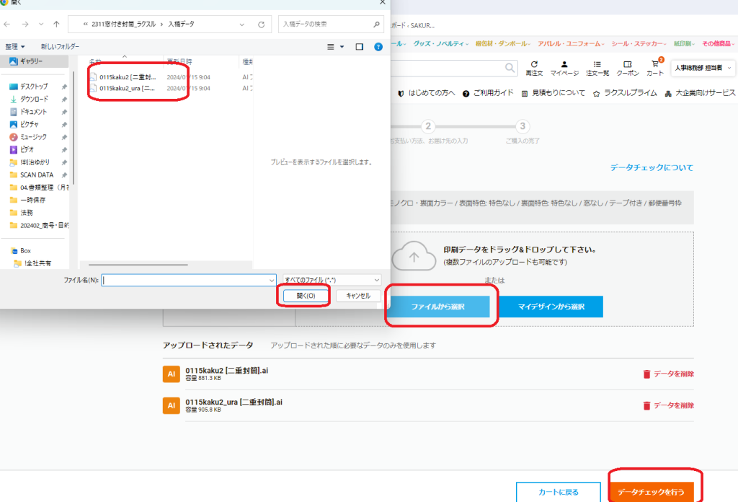
Task: Open the view options dropdown in dialog
Action: pyautogui.click(x=335, y=47)
